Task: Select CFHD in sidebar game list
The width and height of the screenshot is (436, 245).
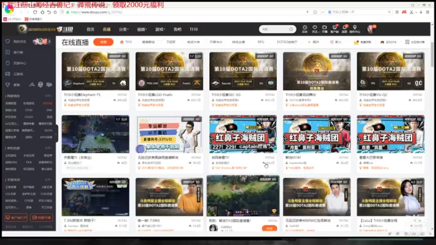Action: [x=29, y=110]
